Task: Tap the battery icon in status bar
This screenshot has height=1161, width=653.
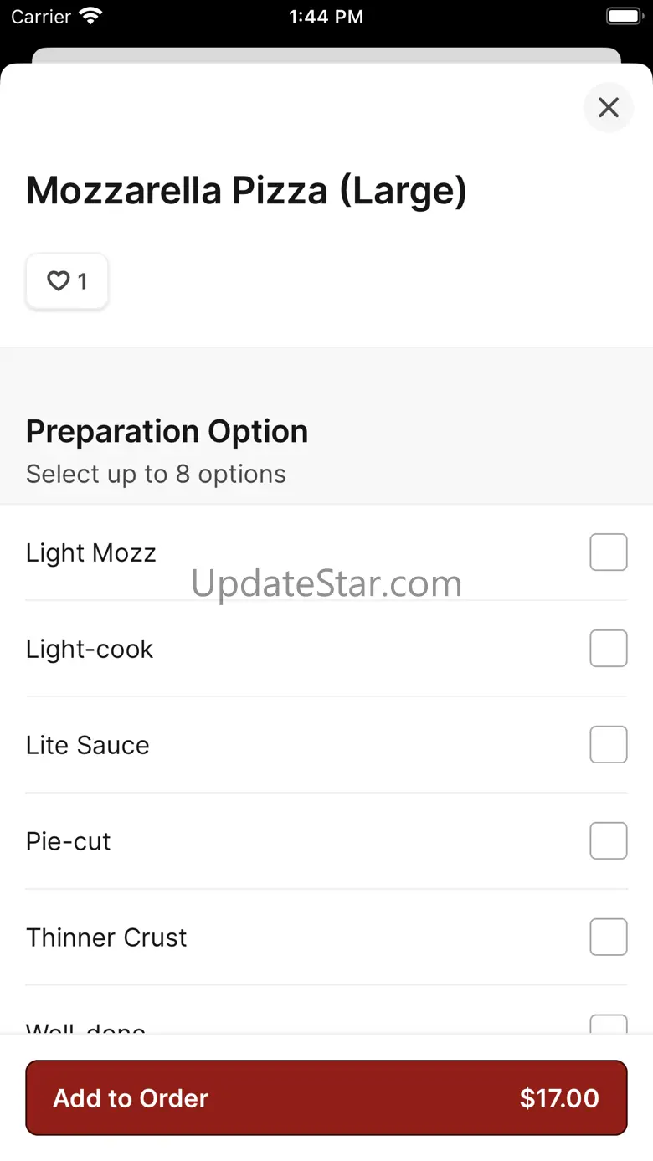Action: point(623,16)
